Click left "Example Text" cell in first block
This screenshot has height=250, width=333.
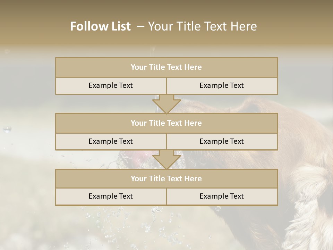[111, 85]
